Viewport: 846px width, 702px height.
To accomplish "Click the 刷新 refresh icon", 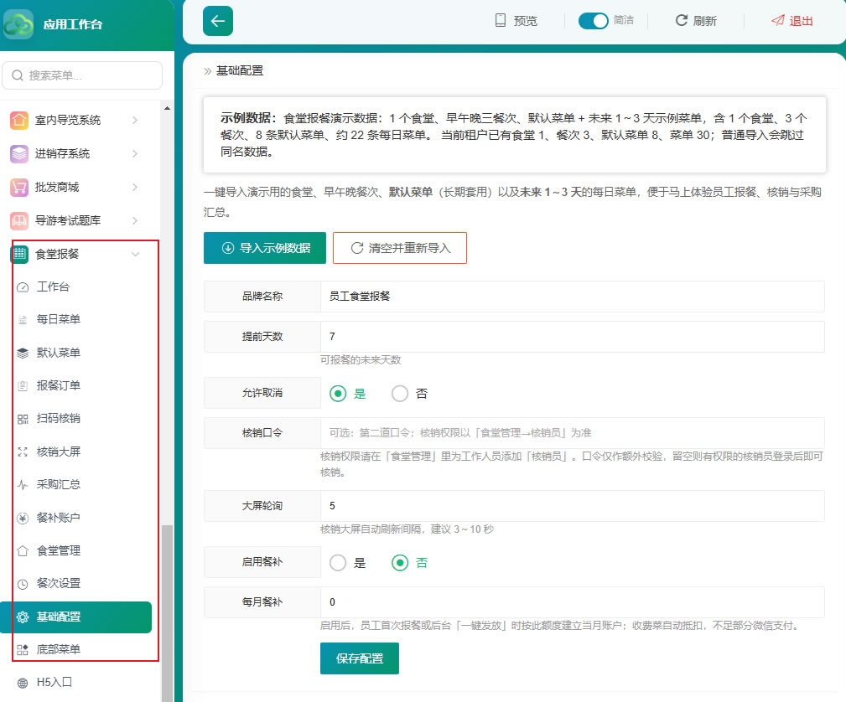I will click(682, 20).
